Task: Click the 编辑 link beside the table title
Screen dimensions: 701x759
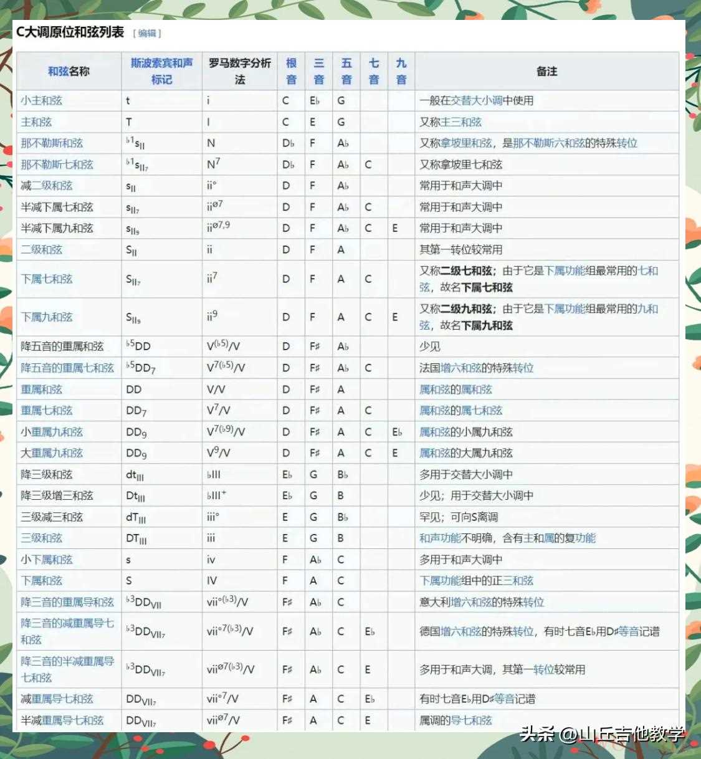Action: point(147,34)
